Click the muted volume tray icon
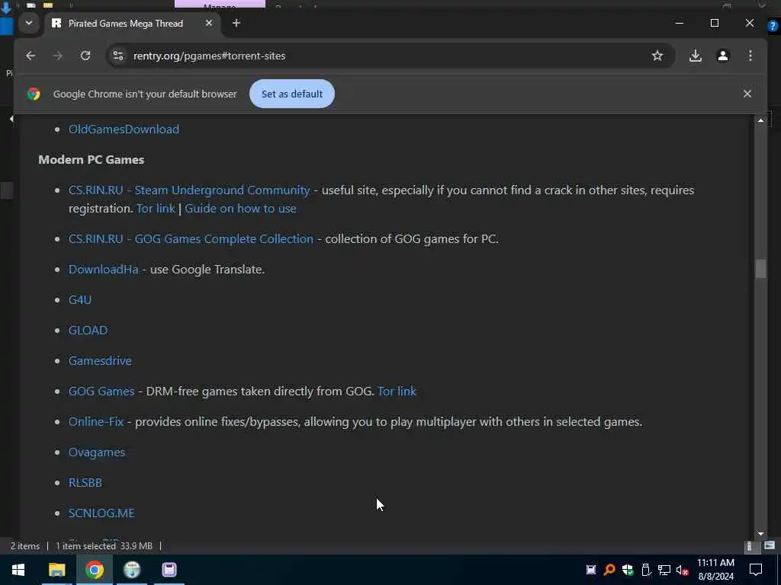Screen dimensions: 781x585 point(683,570)
